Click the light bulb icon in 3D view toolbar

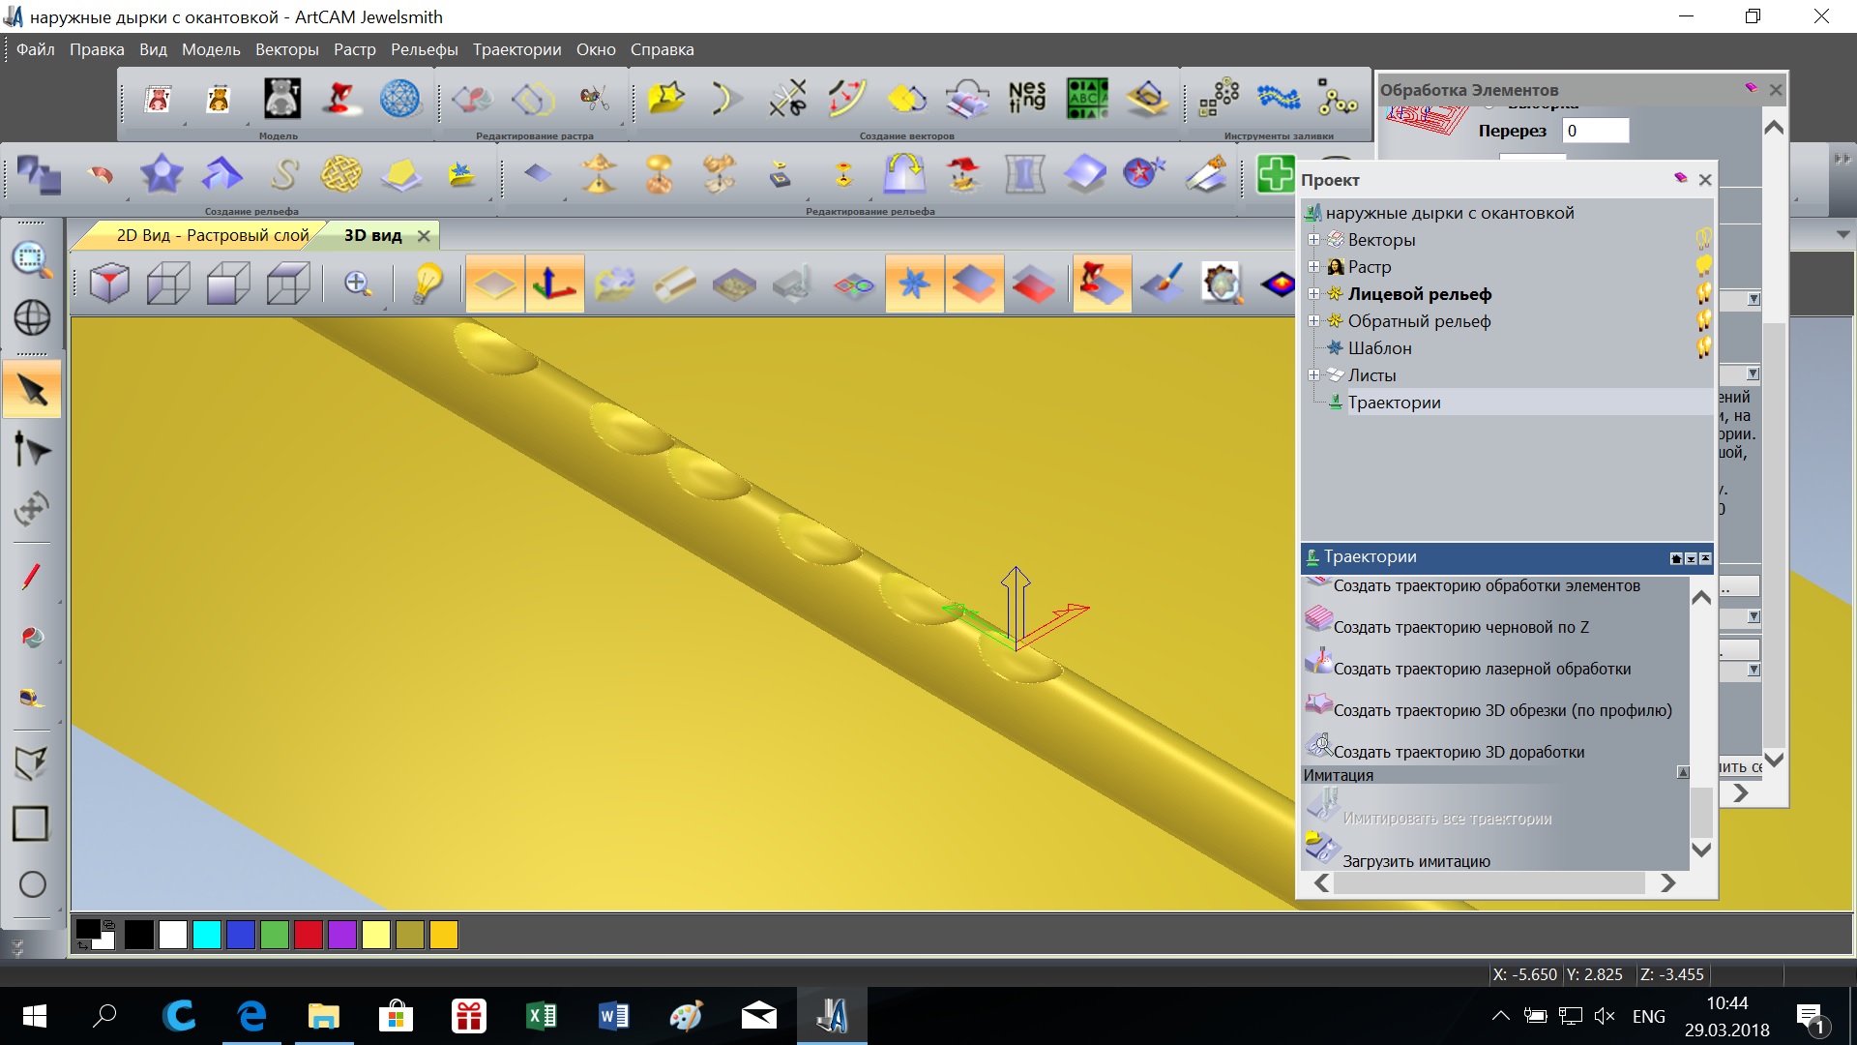click(427, 284)
